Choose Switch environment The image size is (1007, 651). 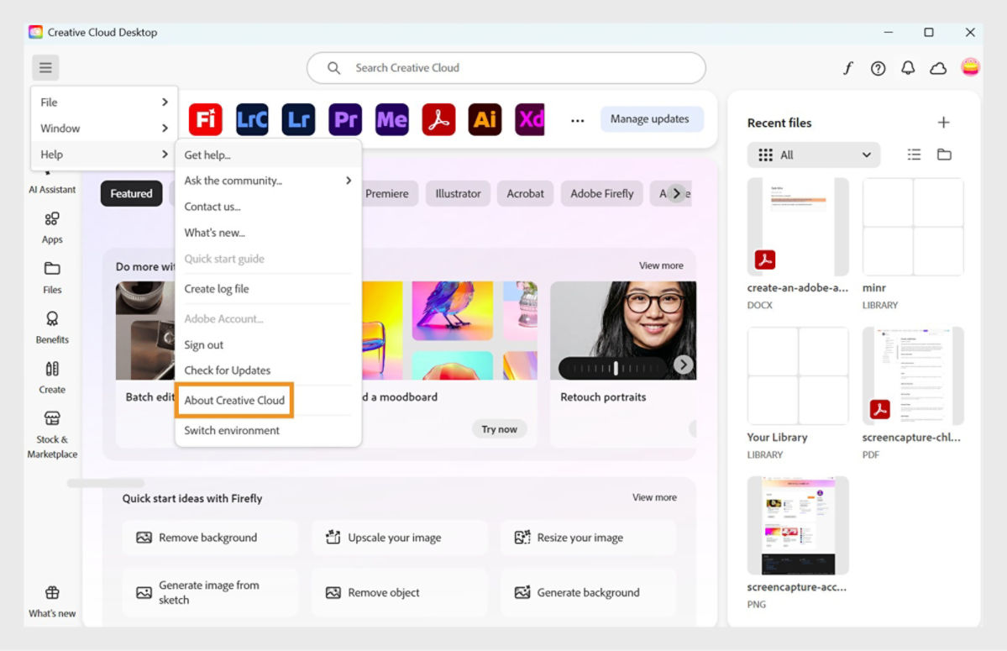268,430
